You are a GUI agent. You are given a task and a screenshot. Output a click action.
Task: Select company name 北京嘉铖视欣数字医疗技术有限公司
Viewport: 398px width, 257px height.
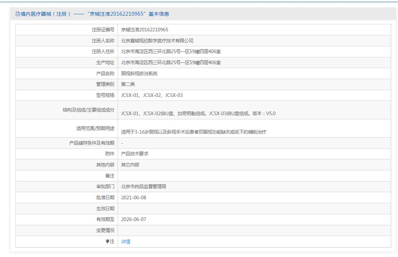[157, 41]
